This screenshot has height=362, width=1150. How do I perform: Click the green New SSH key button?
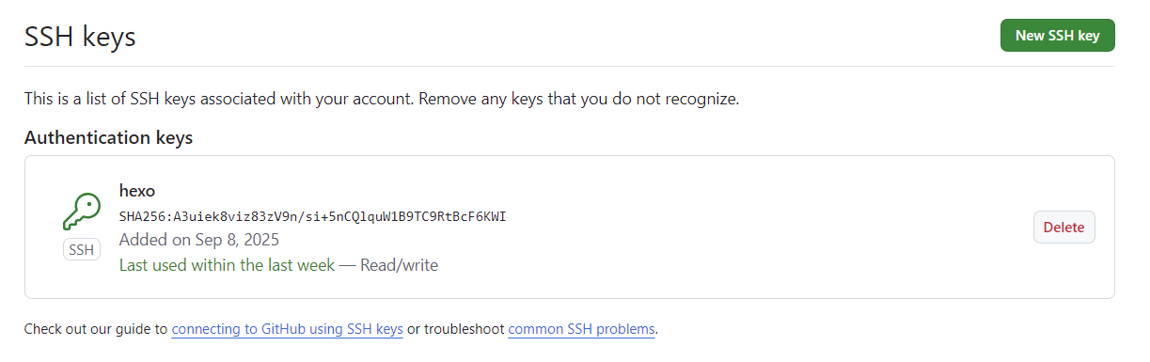point(1057,36)
